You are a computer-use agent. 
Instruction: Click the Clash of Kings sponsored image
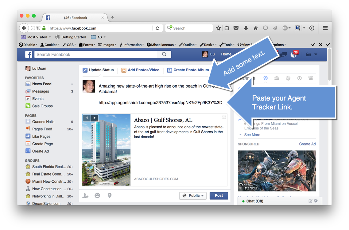coord(277,171)
